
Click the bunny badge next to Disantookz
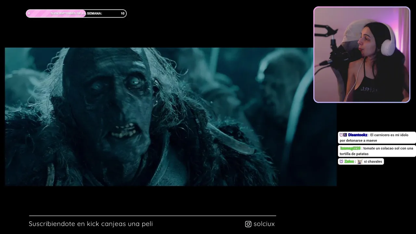(x=341, y=135)
